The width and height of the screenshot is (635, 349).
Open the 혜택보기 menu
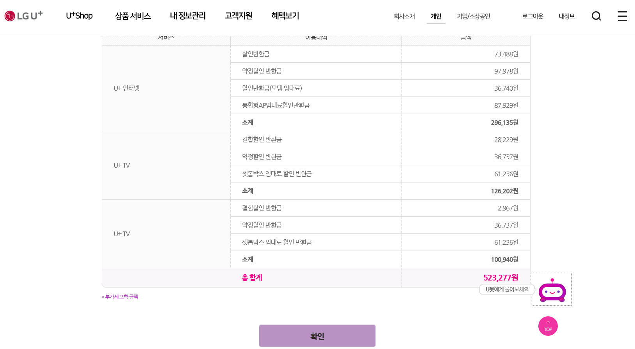click(x=285, y=16)
